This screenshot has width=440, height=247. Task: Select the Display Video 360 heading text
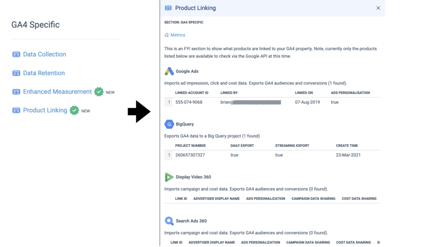193,177
